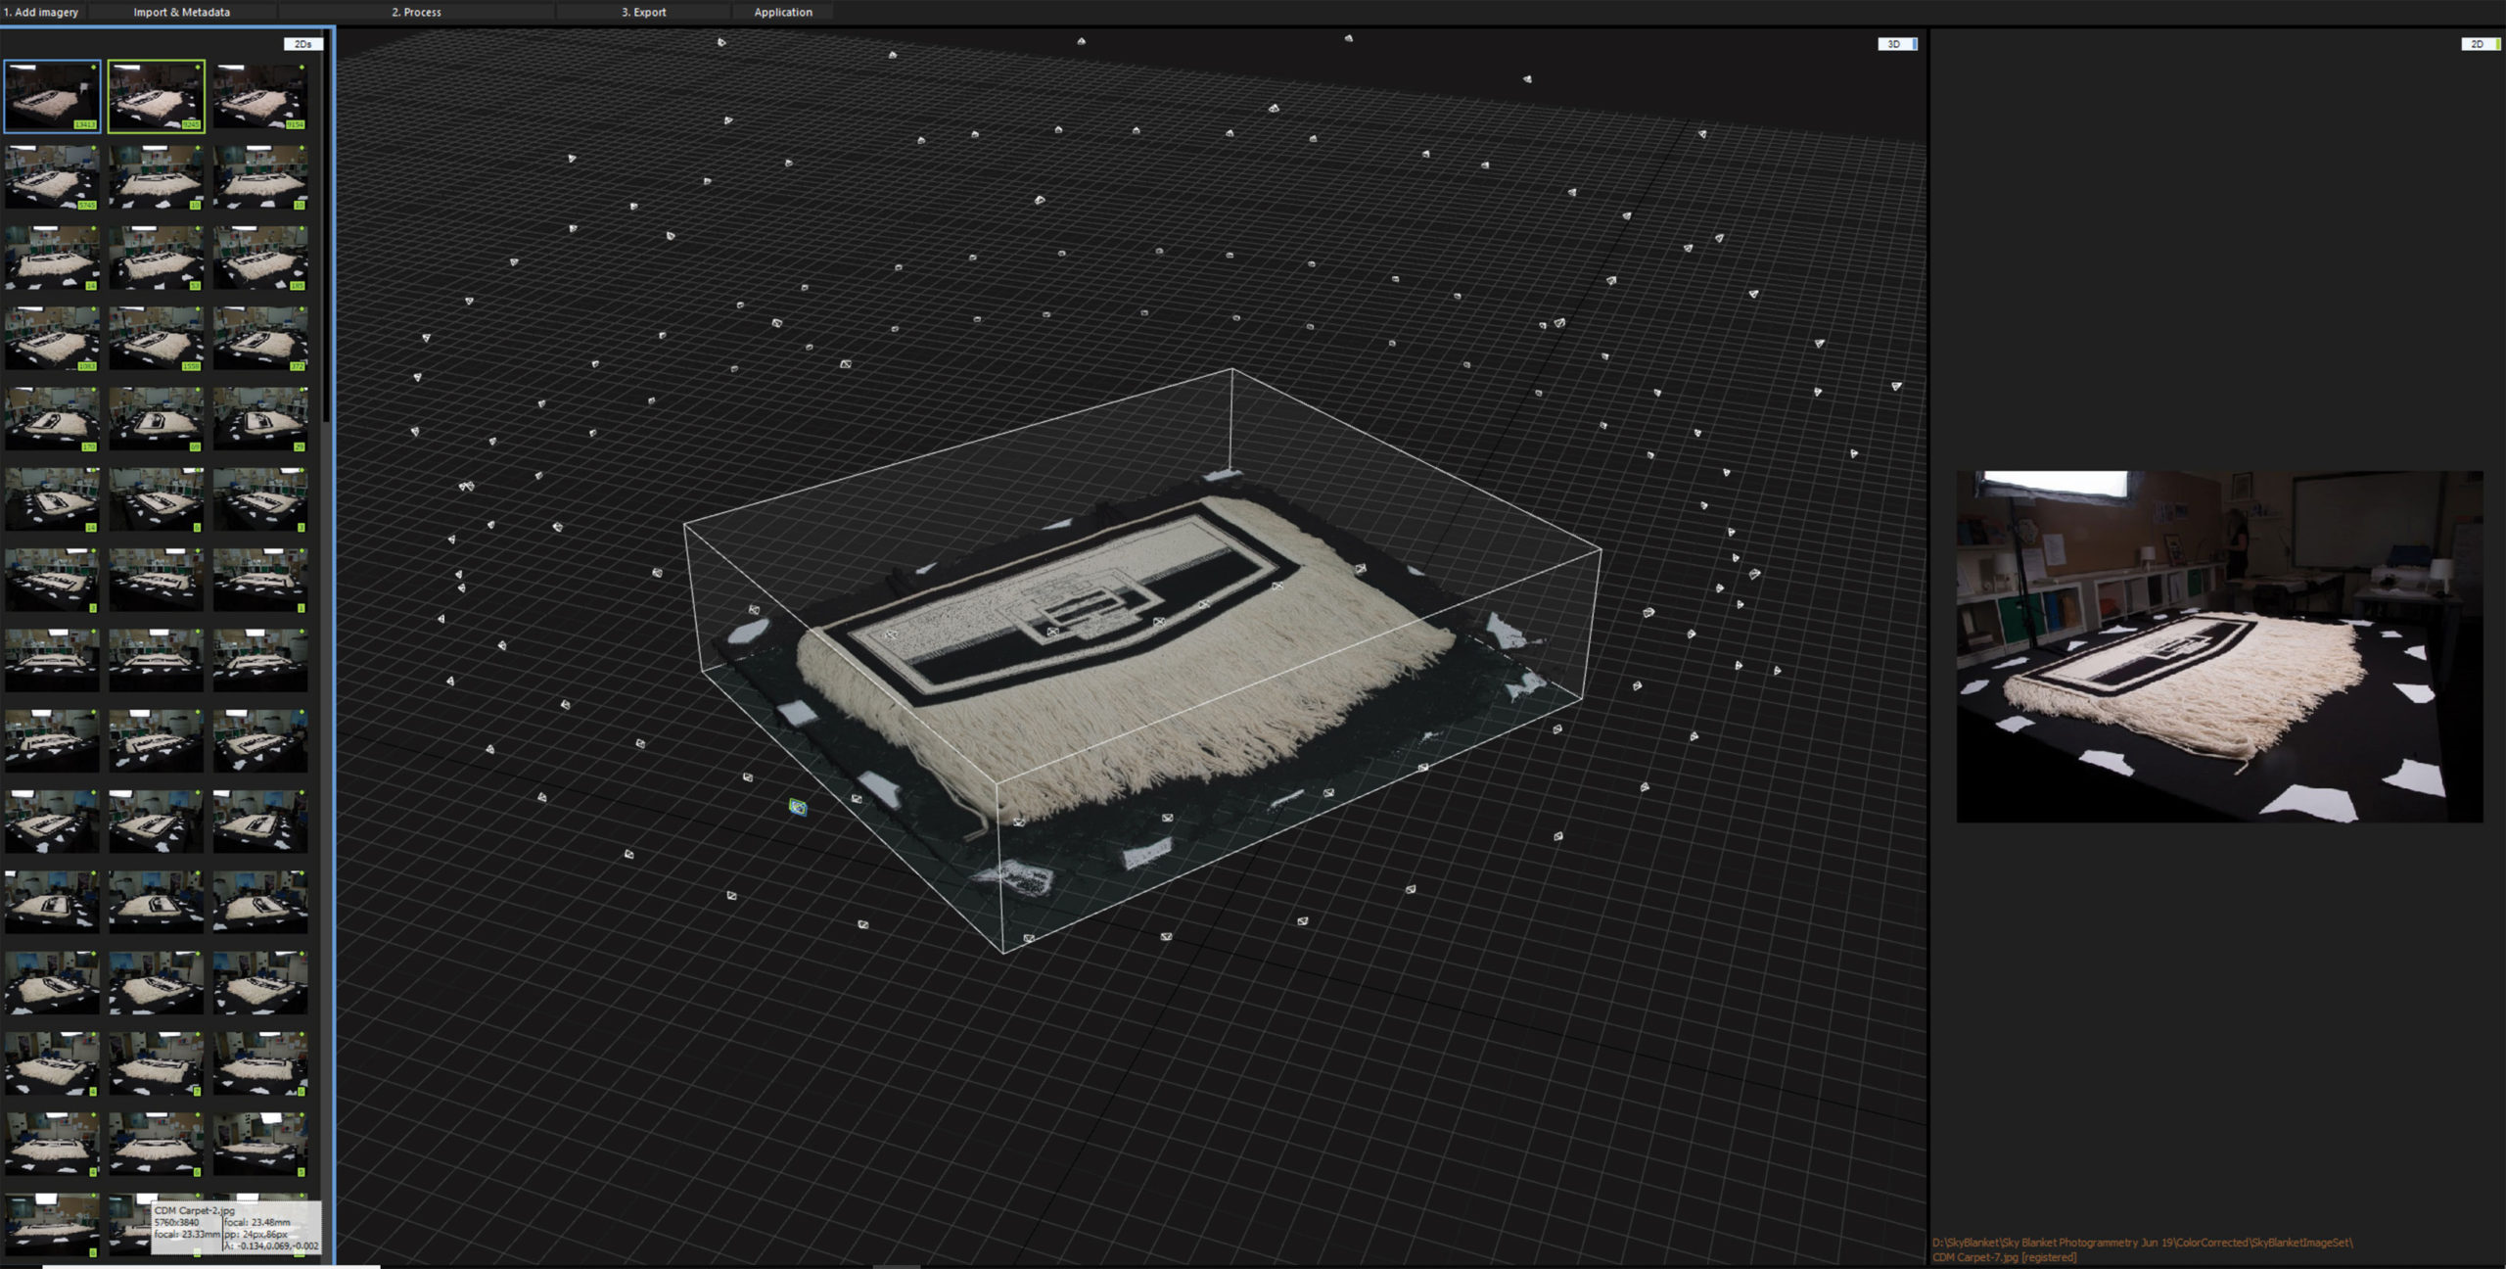
Task: Select thumbnail with badge 1558
Action: (156, 338)
